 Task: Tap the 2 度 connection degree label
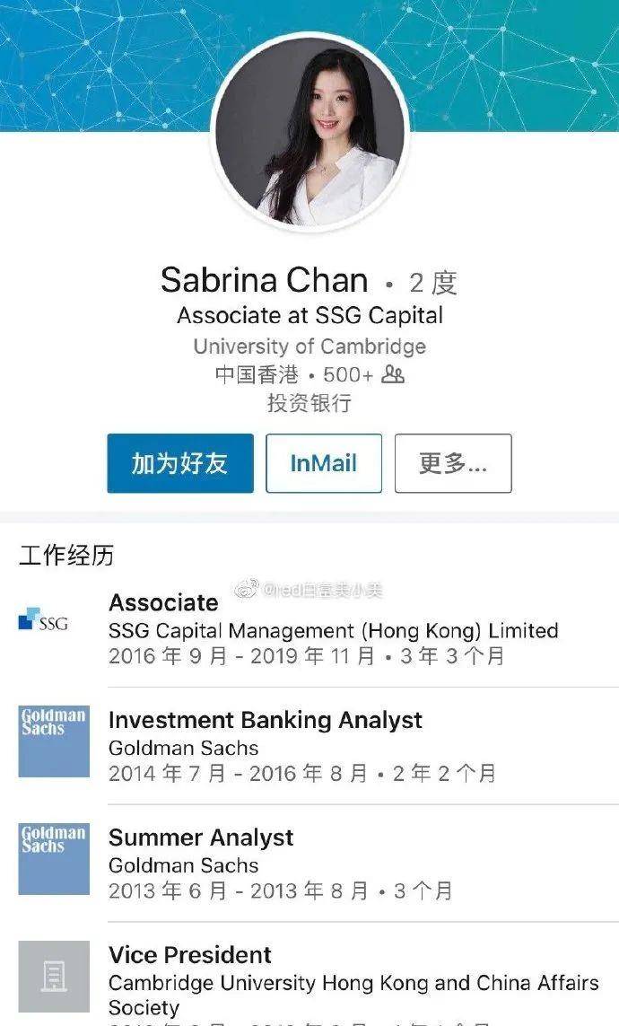point(432,283)
